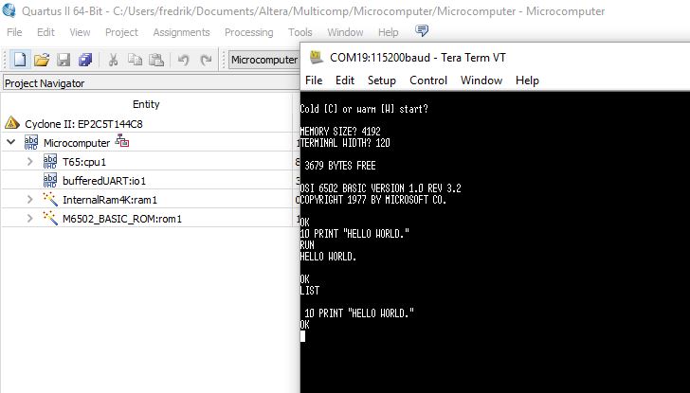Click the Copy icon in toolbar
The width and height of the screenshot is (690, 393).
point(135,60)
